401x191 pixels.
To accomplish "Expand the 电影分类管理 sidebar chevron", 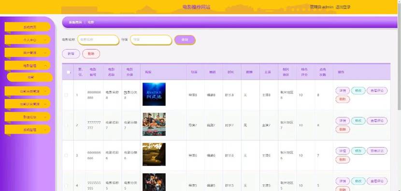I will pyautogui.click(x=45, y=91).
